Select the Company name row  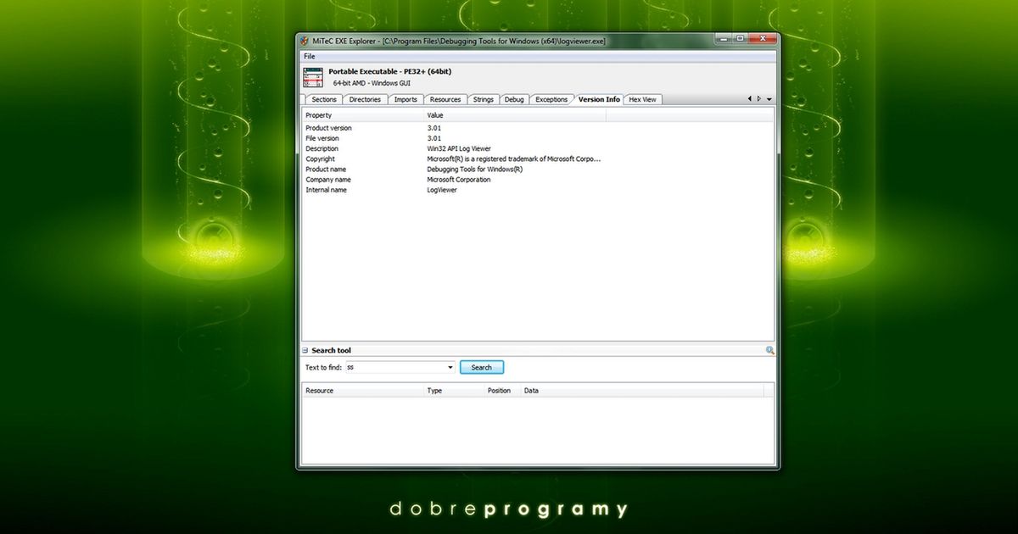328,180
